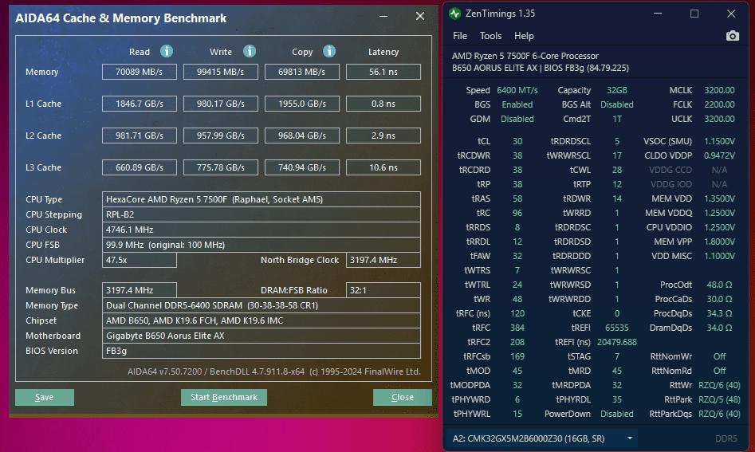Click L1 Cache Write value 980.17 GB/s
Viewport: 755px width, 452px height.
[x=221, y=104]
